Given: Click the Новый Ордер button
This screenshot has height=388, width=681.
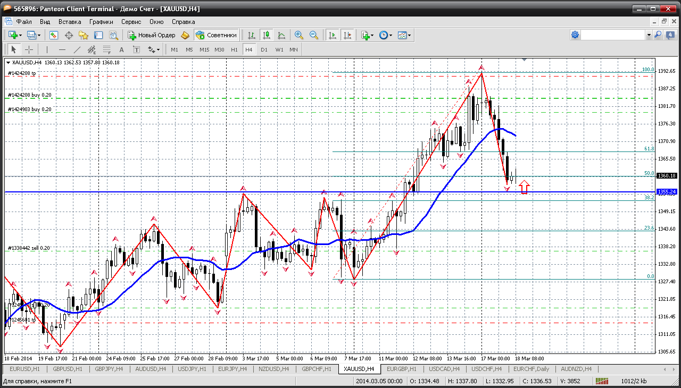Looking at the screenshot, I should click(152, 35).
